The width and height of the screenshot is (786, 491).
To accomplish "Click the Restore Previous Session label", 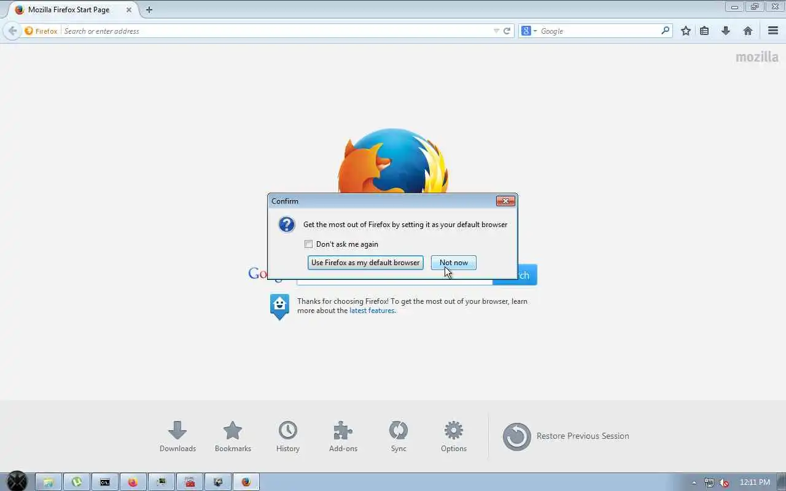I will (583, 436).
